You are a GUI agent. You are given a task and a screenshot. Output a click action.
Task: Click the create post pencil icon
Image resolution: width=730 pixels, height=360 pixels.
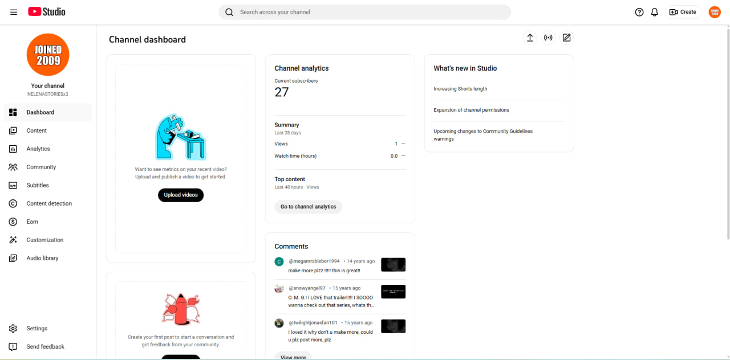point(566,38)
